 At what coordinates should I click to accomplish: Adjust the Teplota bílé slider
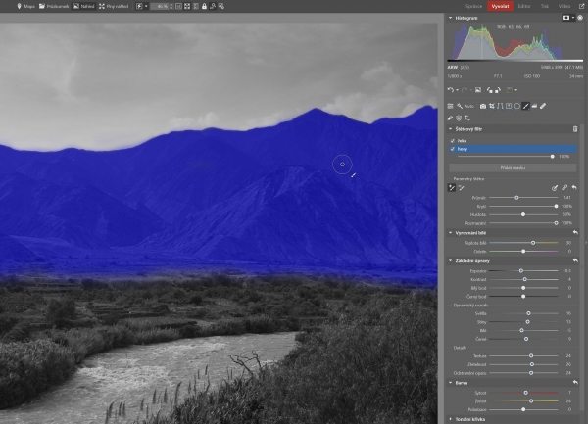pyautogui.click(x=523, y=243)
